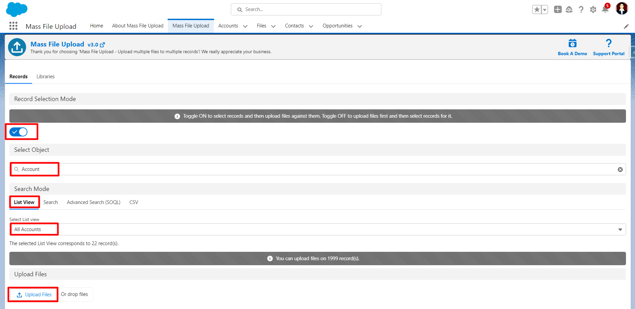Image resolution: width=635 pixels, height=309 pixels.
Task: Clear the Account object selection
Action: tap(620, 170)
